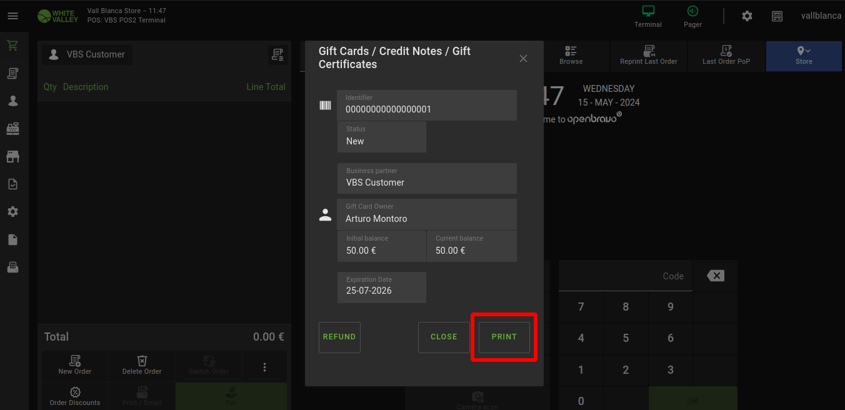The height and width of the screenshot is (410, 845).
Task: Click Reprint Last Order
Action: tap(649, 56)
